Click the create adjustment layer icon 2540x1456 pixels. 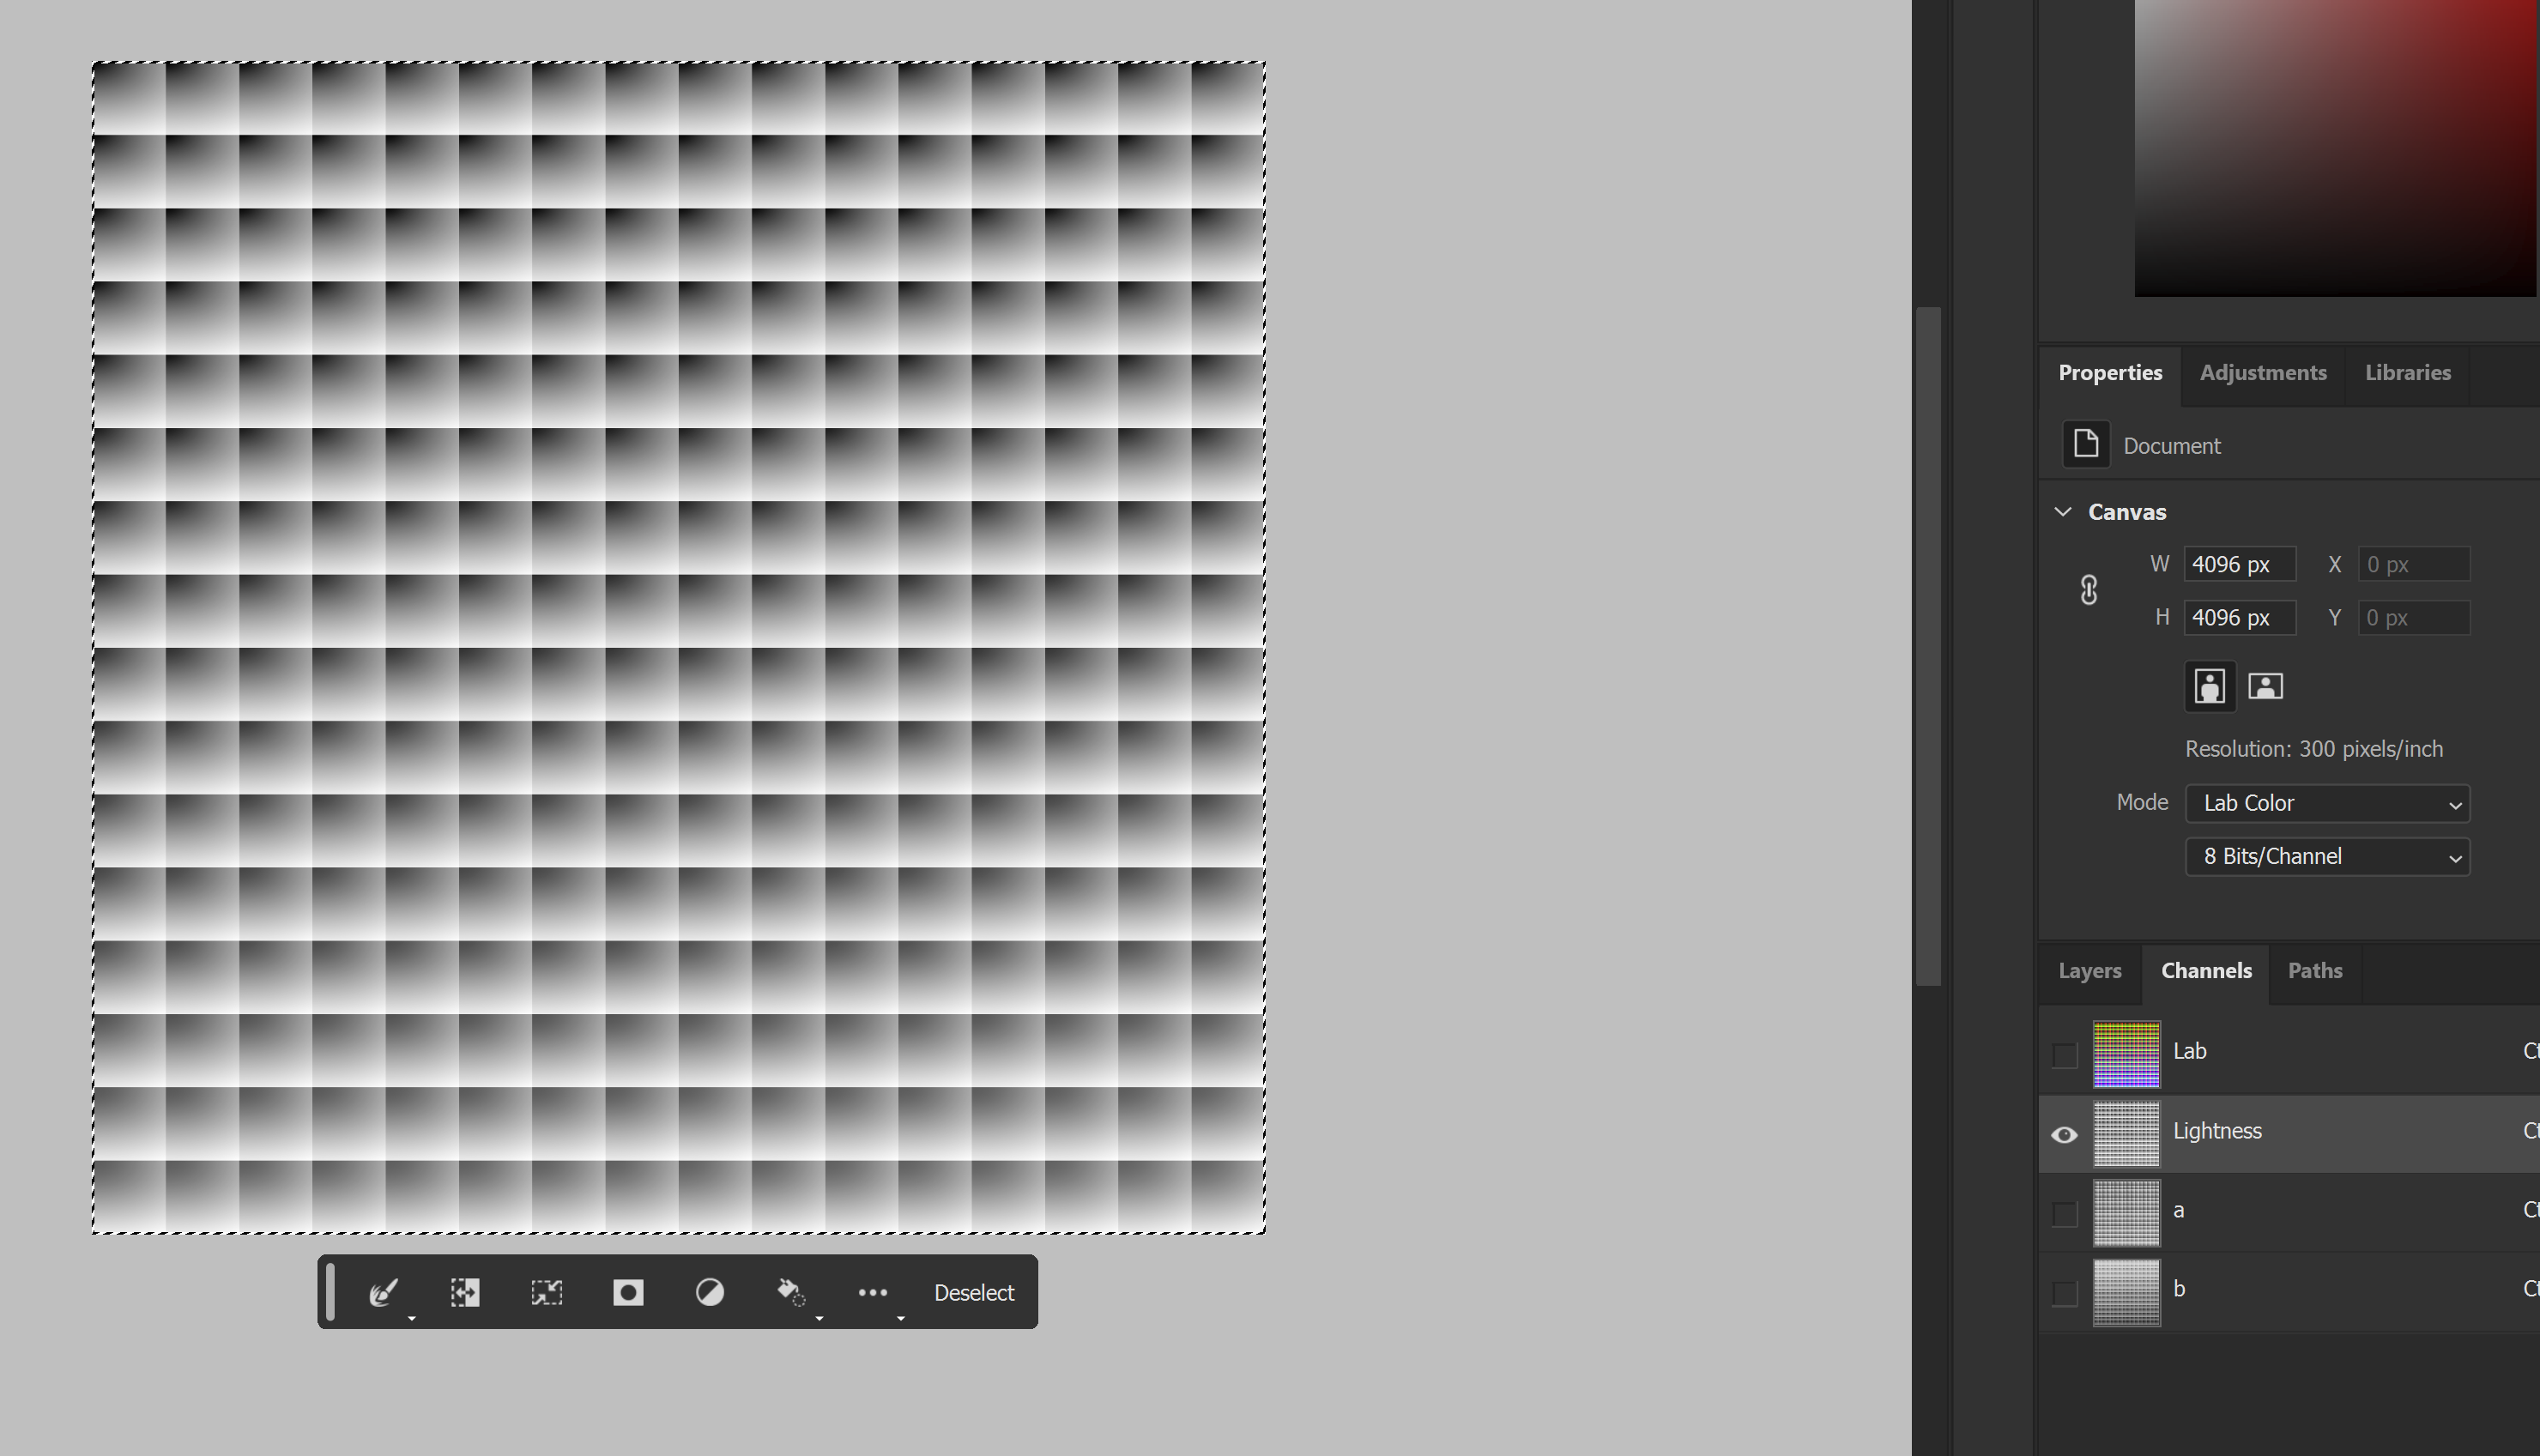pyautogui.click(x=710, y=1292)
